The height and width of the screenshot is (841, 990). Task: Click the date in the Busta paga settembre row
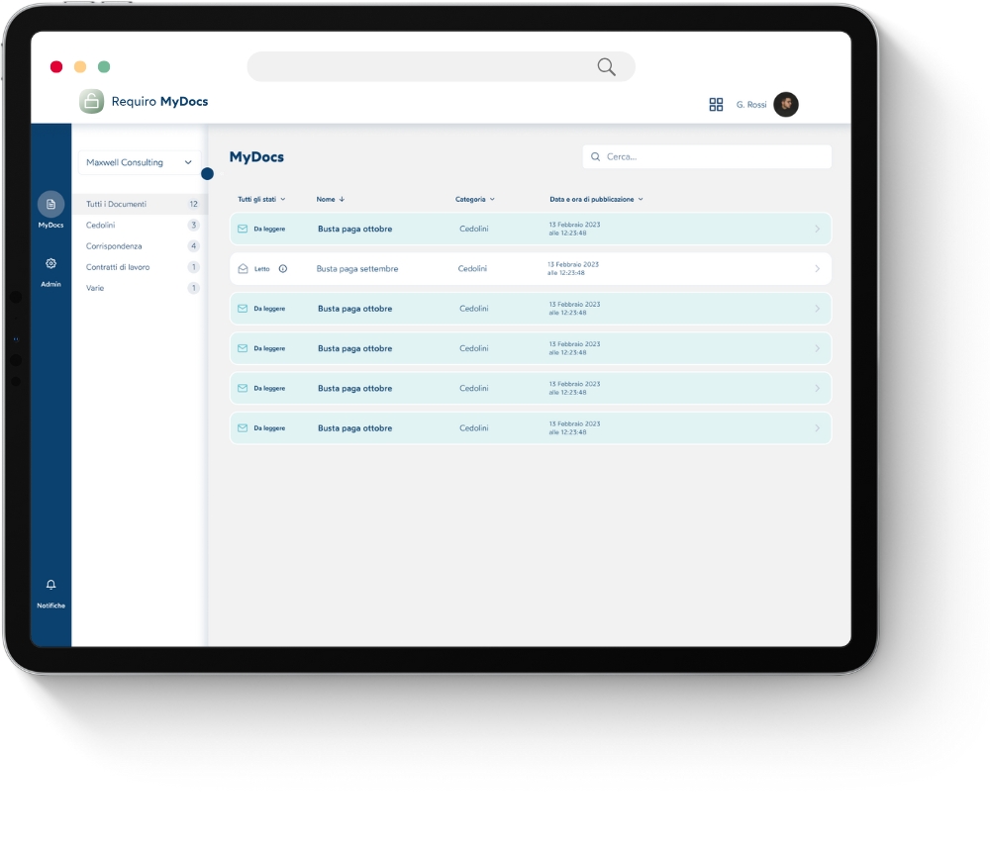[572, 269]
